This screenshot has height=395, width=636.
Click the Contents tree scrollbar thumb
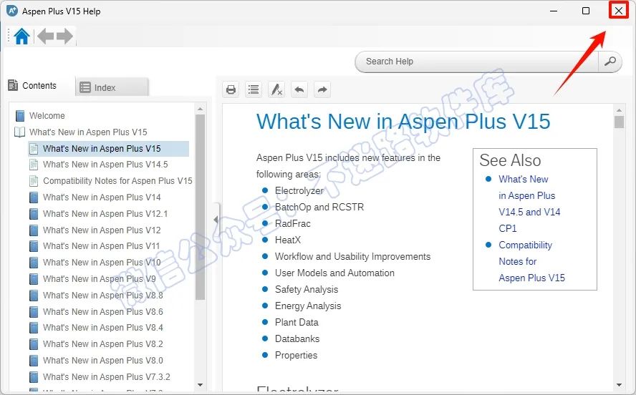[x=200, y=207]
